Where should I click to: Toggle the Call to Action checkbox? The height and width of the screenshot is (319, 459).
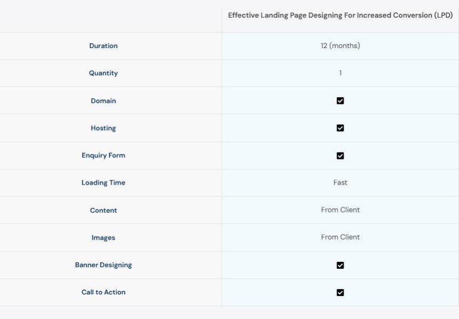pyautogui.click(x=340, y=292)
